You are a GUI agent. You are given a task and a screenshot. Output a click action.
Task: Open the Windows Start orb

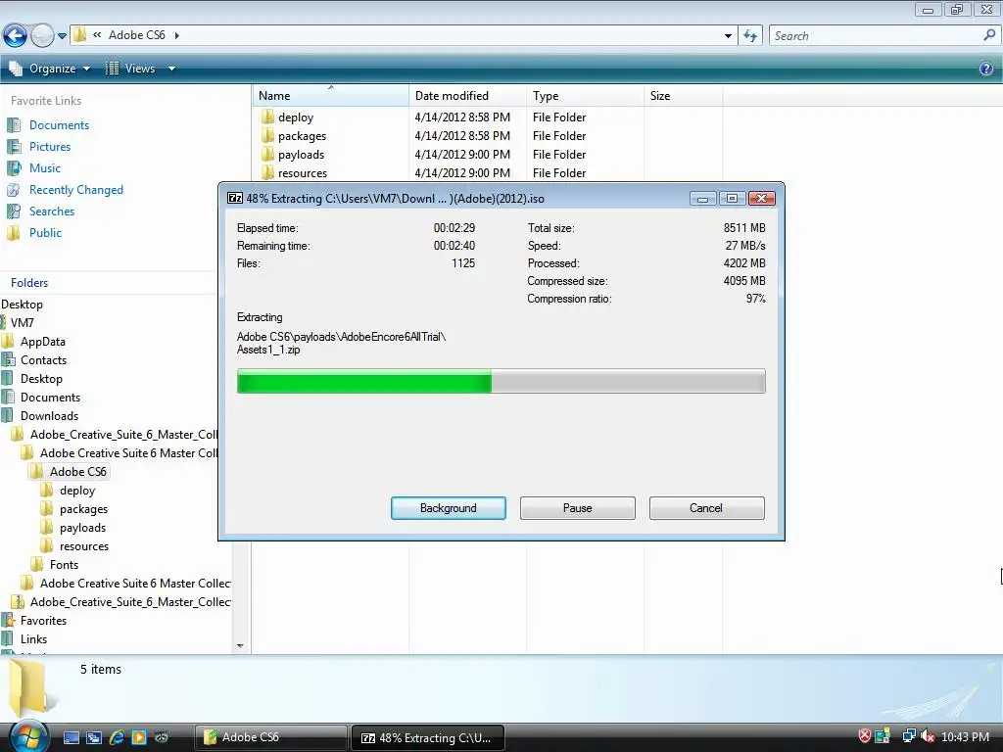tap(28, 736)
